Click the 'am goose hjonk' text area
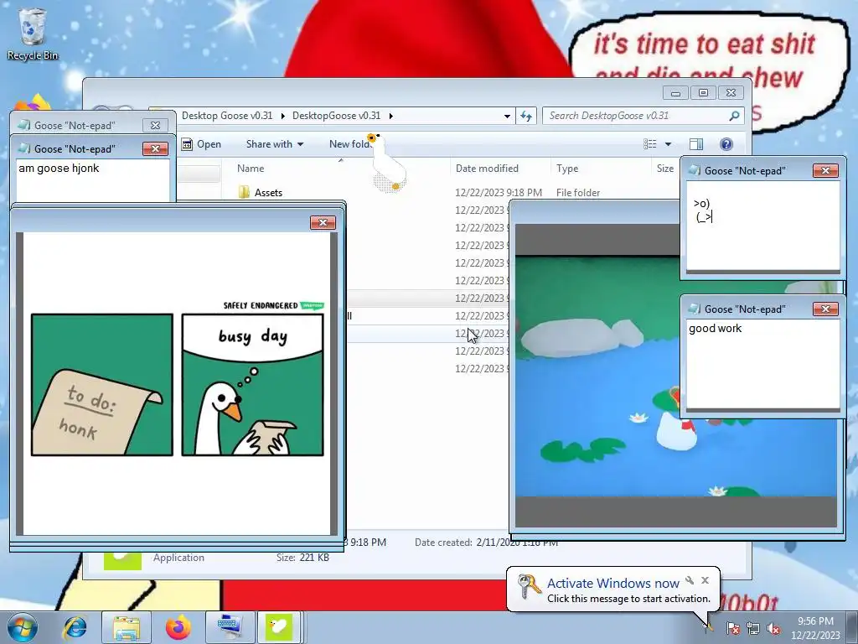 coord(92,180)
